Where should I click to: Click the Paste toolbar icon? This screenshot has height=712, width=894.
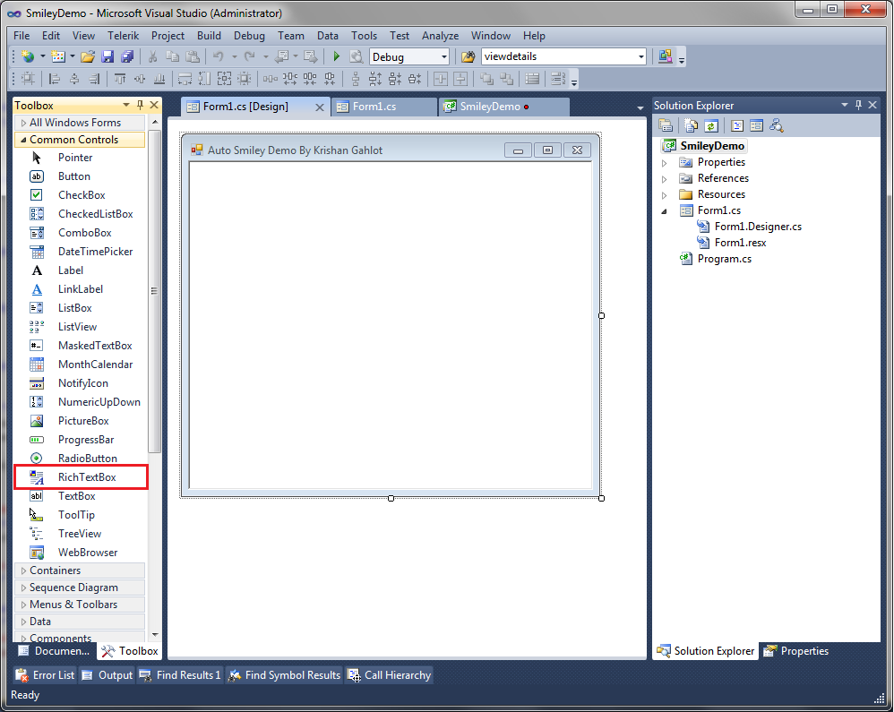pyautogui.click(x=193, y=56)
